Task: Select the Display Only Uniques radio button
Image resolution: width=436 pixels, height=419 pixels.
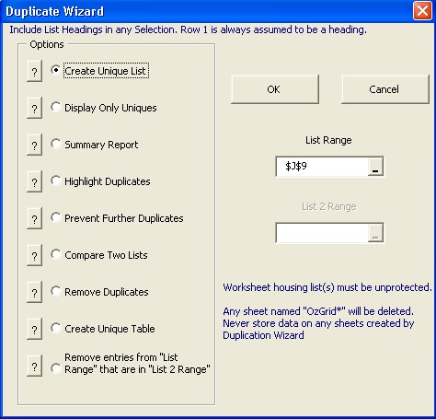Action: click(x=56, y=107)
